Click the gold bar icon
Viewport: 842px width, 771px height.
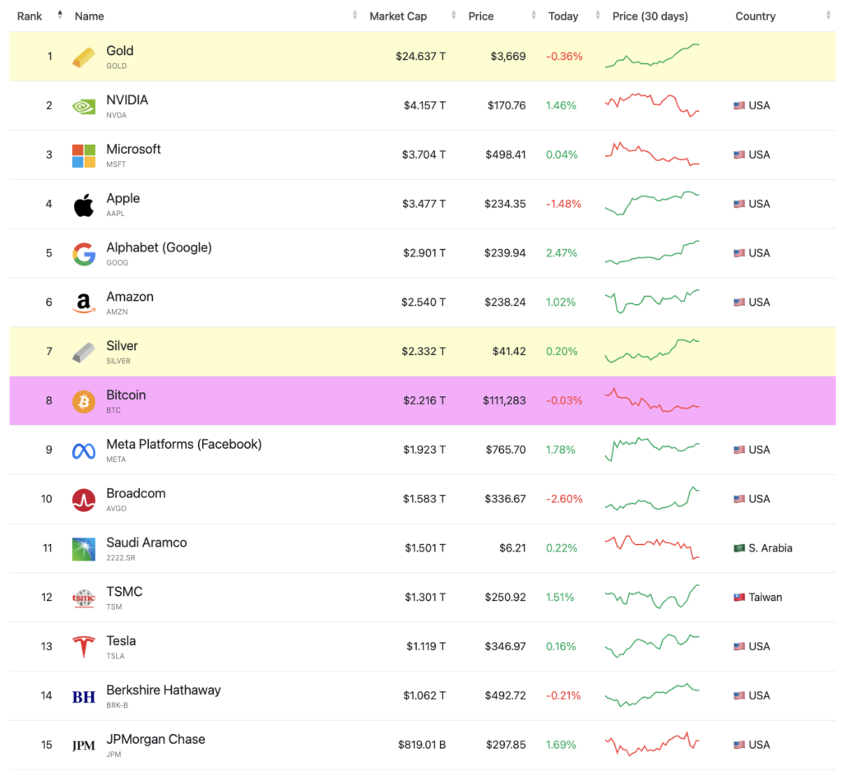point(84,57)
